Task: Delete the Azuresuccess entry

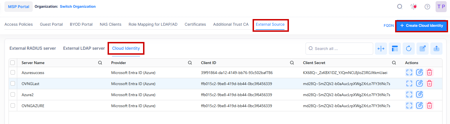Action: pos(429,72)
